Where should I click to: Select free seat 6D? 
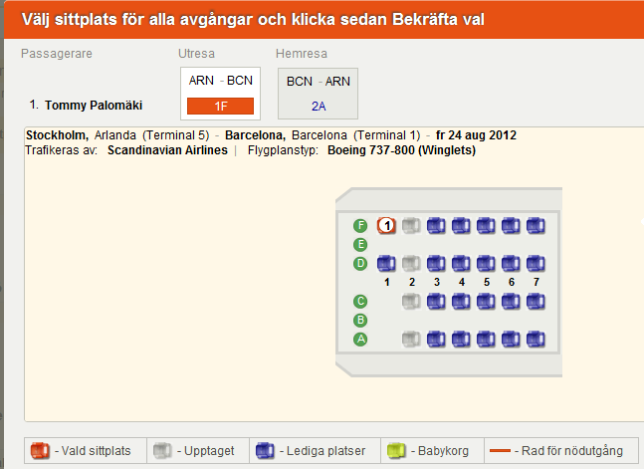(511, 263)
